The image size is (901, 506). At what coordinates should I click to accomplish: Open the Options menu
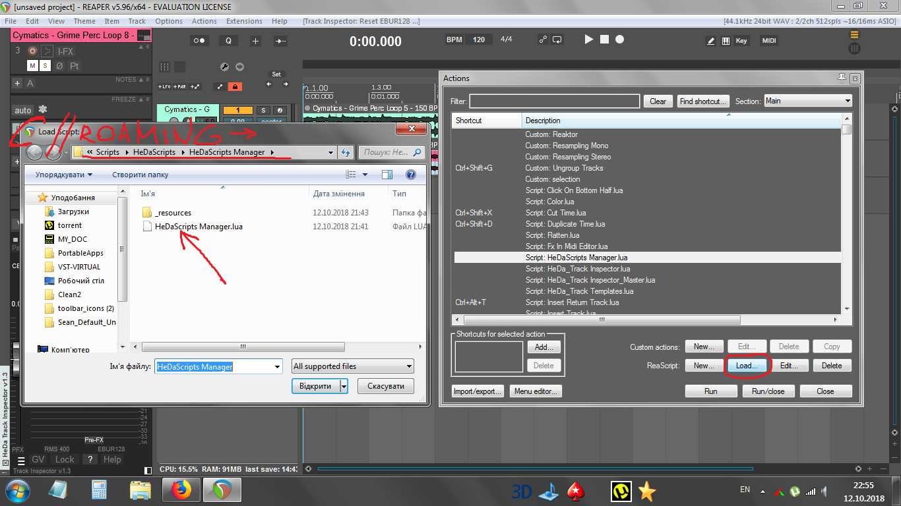pos(169,21)
